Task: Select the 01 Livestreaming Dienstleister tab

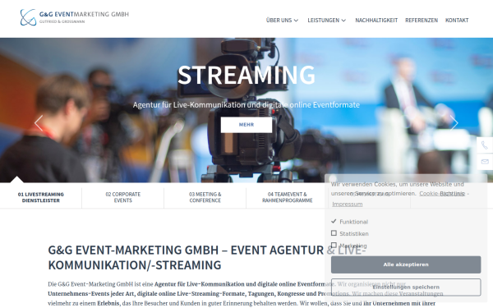Action: pos(41,197)
